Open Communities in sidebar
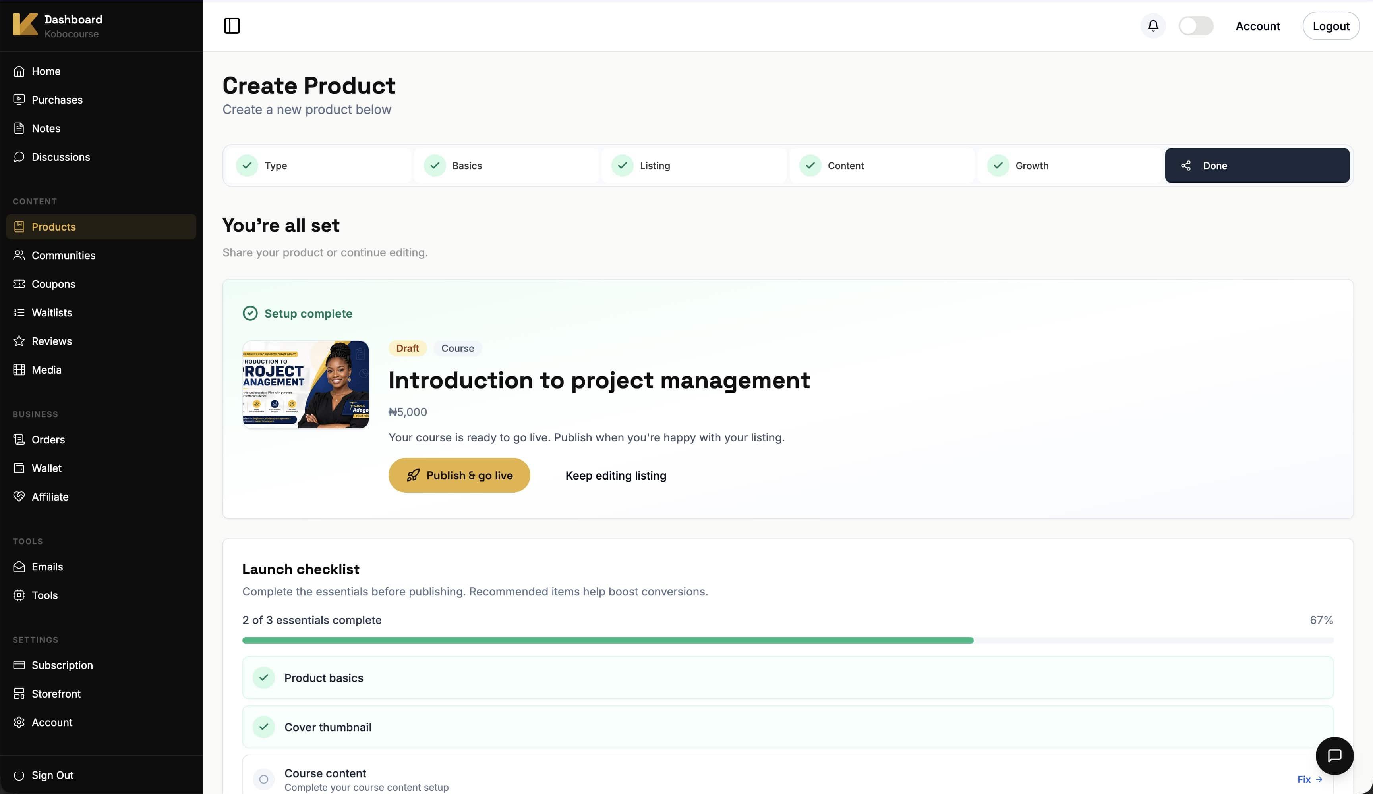The height and width of the screenshot is (794, 1373). tap(101, 255)
